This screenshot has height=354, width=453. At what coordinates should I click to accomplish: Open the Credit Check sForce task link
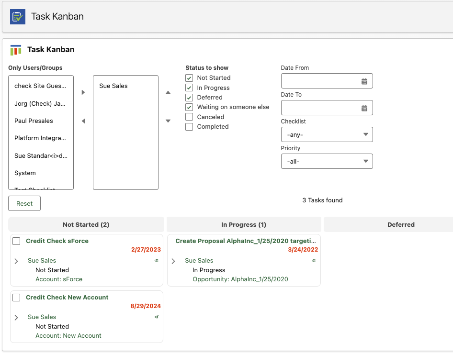click(57, 241)
